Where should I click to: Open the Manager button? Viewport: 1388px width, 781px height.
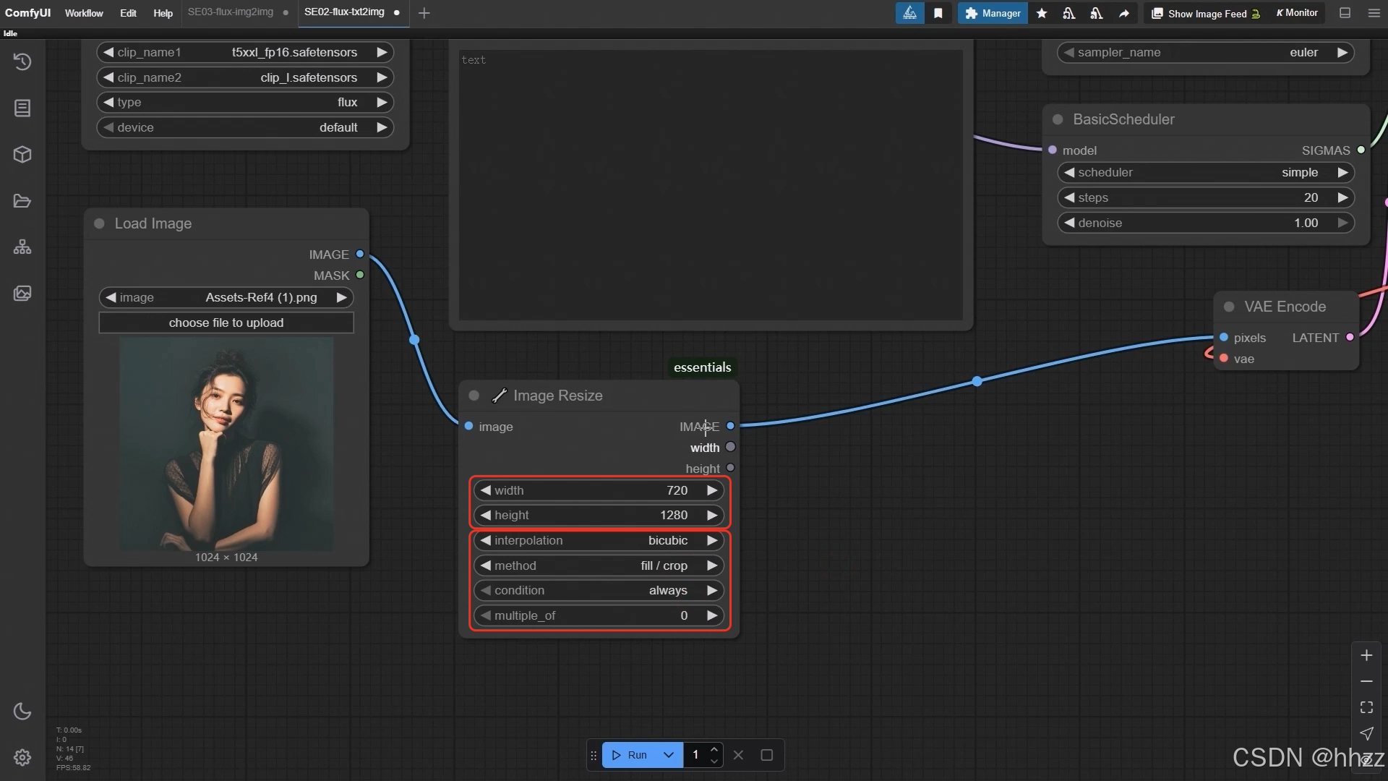(x=993, y=13)
